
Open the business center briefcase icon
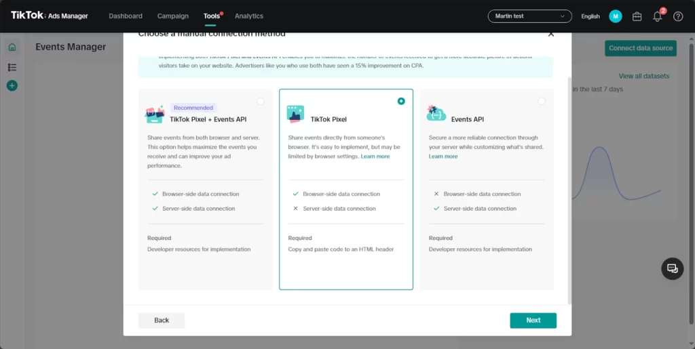(637, 16)
